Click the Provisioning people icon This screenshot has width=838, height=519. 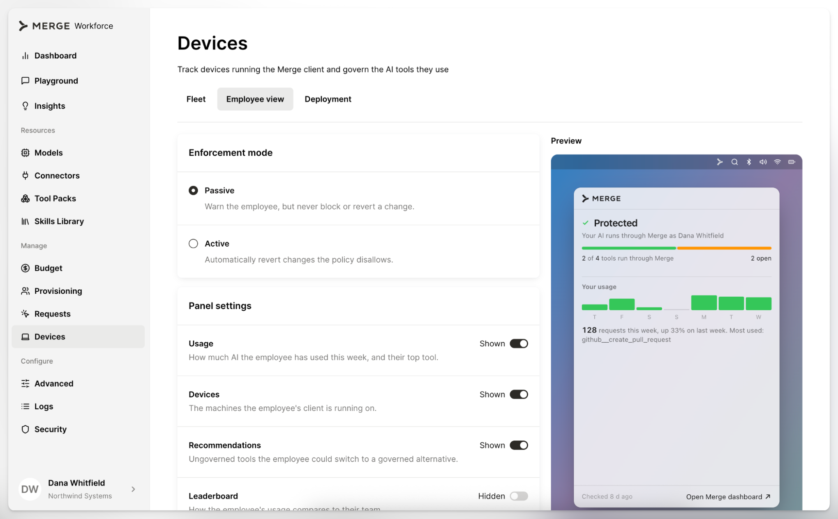[x=25, y=291]
